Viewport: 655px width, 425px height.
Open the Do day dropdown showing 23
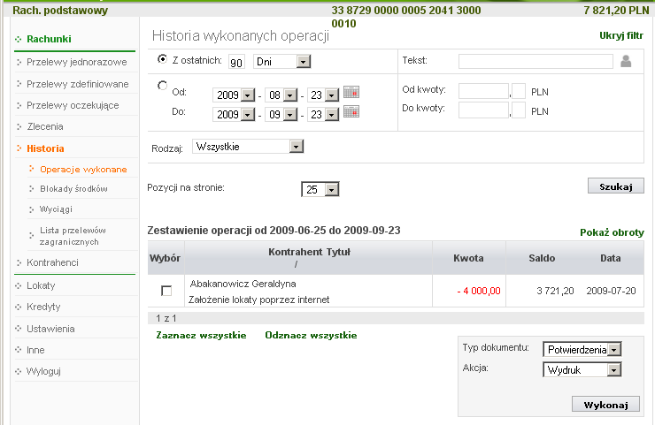[x=323, y=114]
